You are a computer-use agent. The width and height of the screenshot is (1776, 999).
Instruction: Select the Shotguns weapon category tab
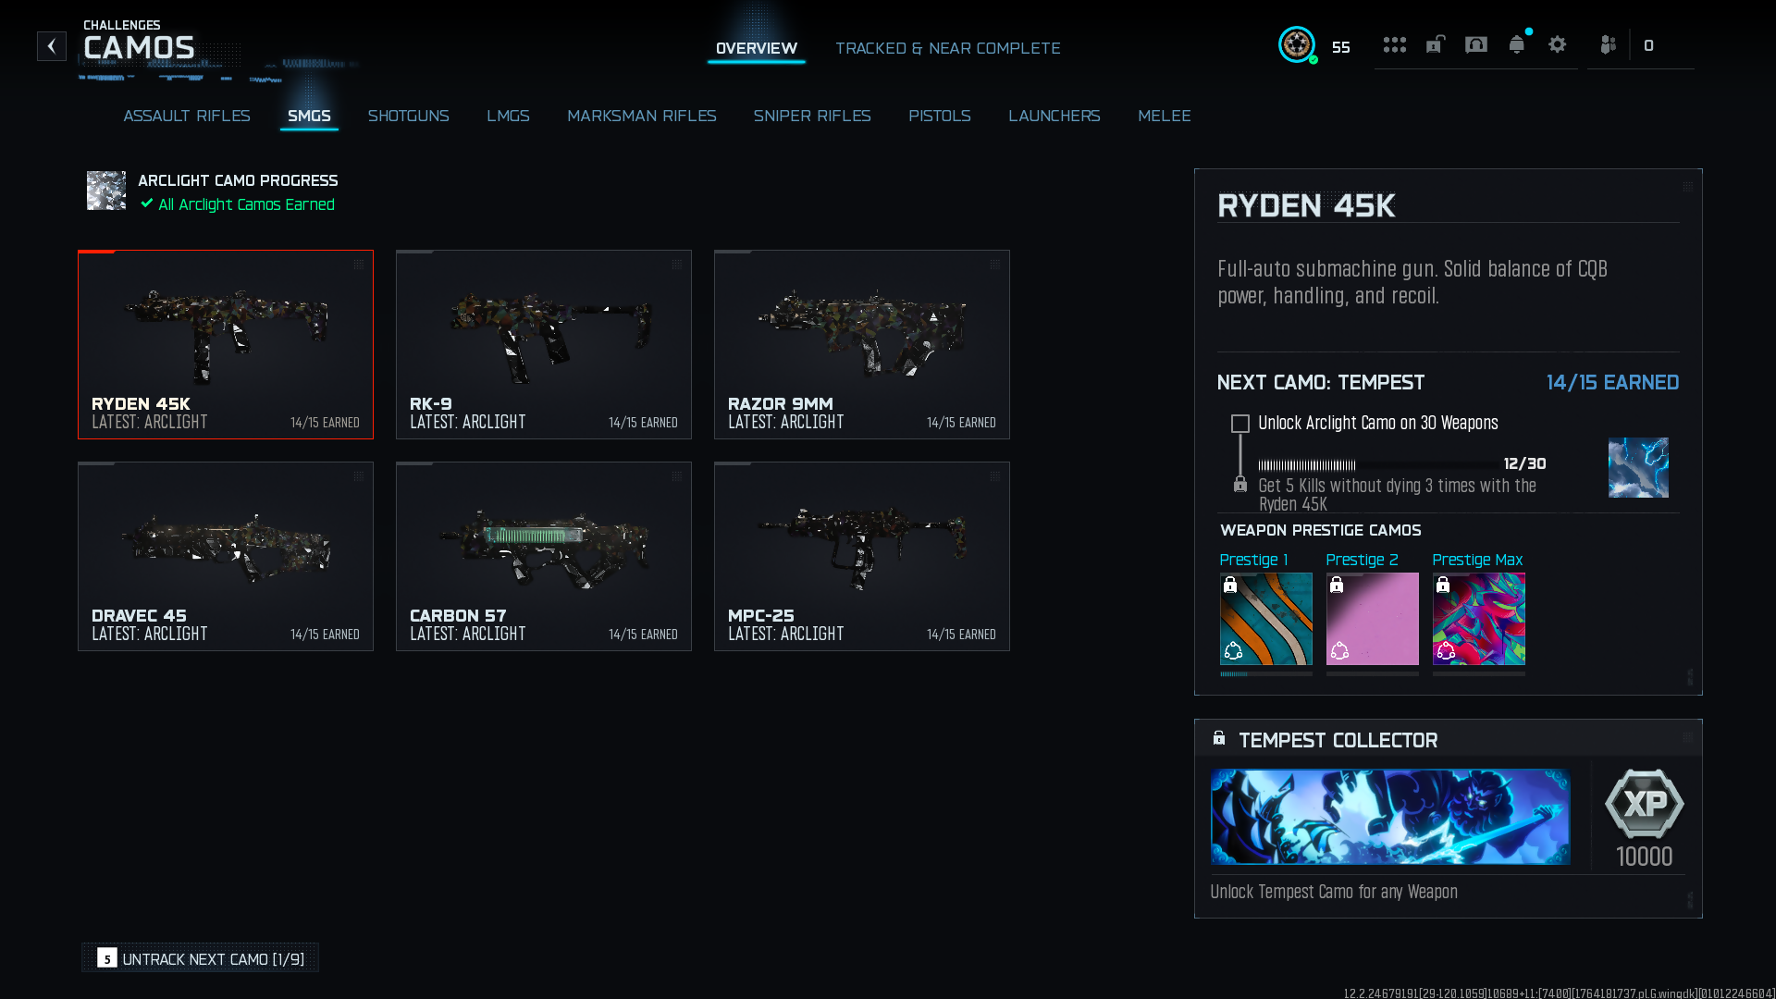click(x=408, y=116)
